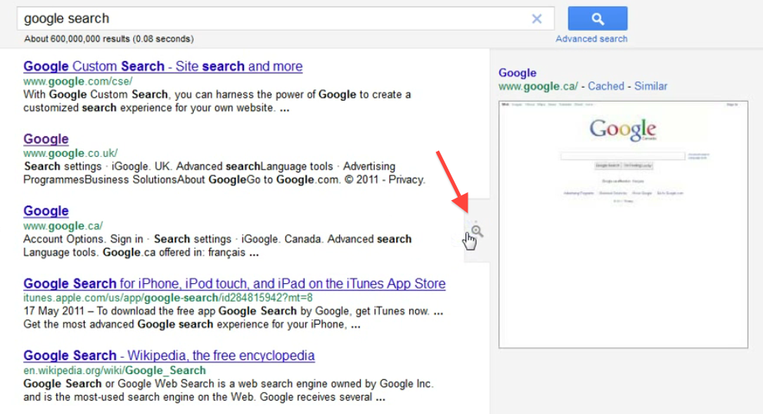The height and width of the screenshot is (414, 763).
Task: Click the Google title in the preview panel
Action: (x=517, y=73)
